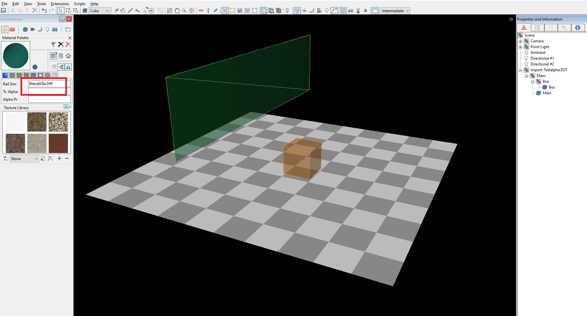Image resolution: width=587 pixels, height=316 pixels.
Task: Open the Extensions menu
Action: pyautogui.click(x=60, y=4)
